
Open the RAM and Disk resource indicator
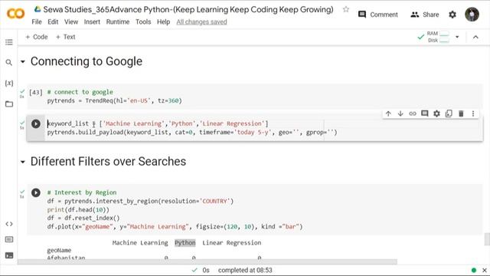[434, 37]
